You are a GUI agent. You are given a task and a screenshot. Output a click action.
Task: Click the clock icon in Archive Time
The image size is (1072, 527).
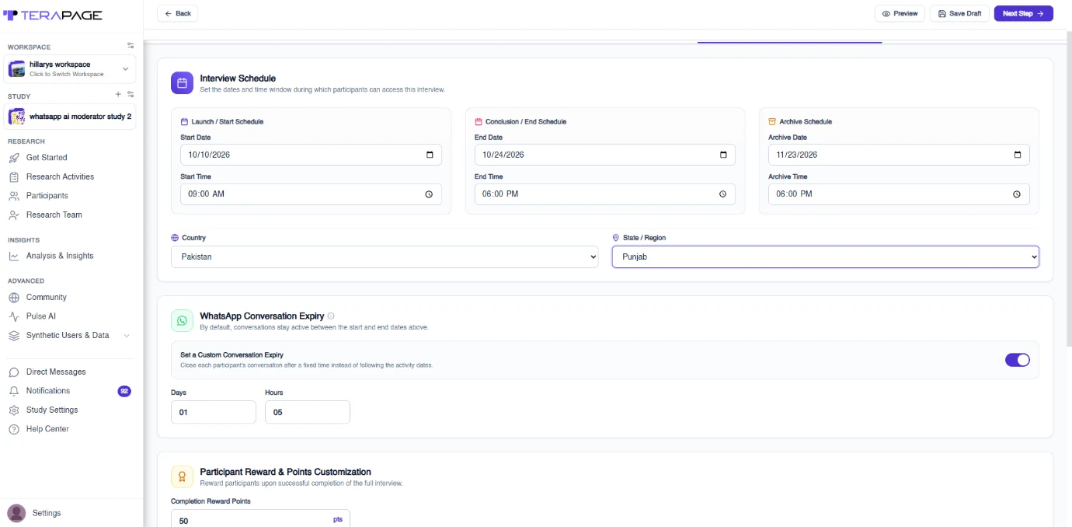point(1017,194)
